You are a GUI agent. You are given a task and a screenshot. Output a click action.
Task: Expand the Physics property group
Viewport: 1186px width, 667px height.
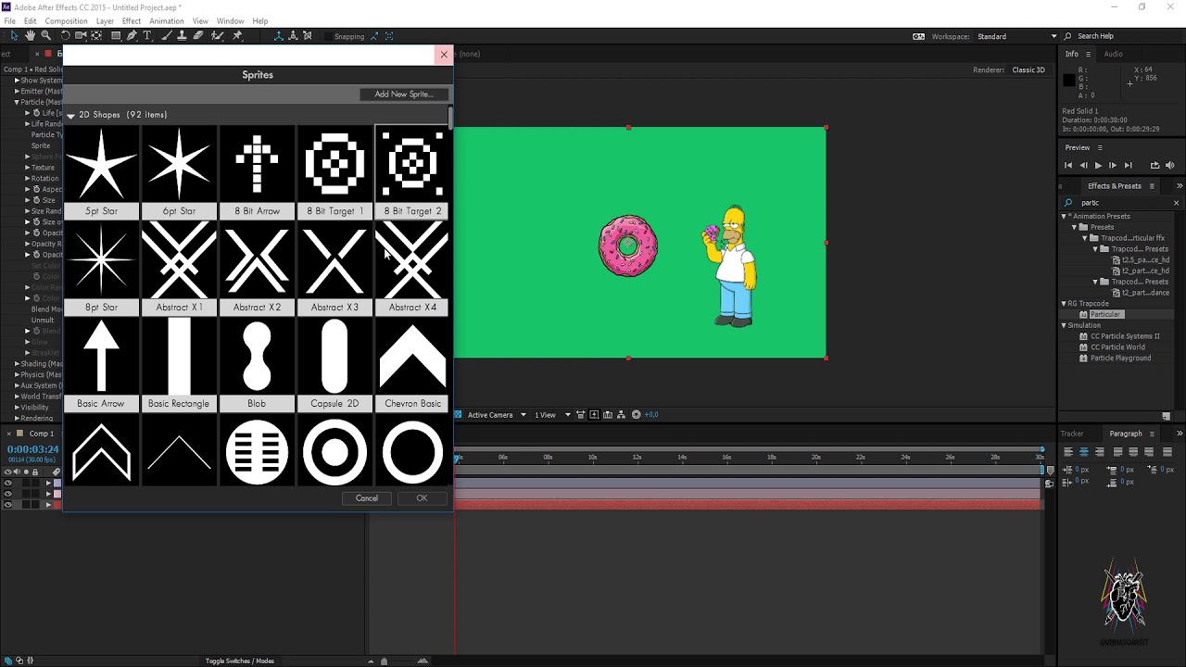tap(16, 374)
